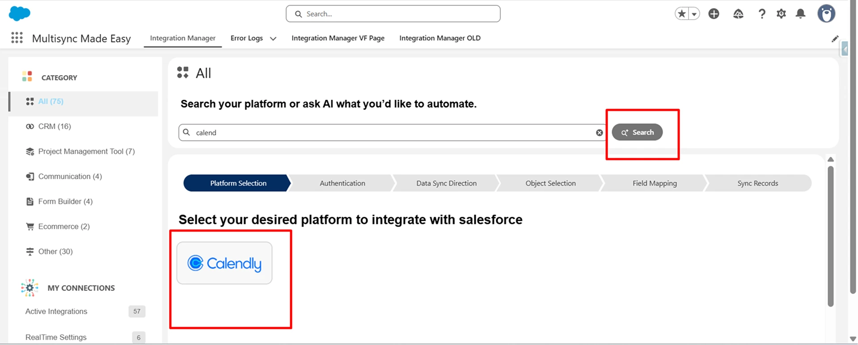
Task: Open the Integration Manager VF Page tab
Action: pos(338,38)
